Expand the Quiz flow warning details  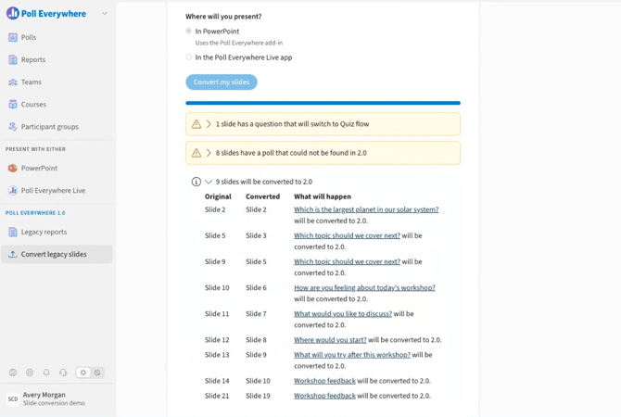[209, 124]
